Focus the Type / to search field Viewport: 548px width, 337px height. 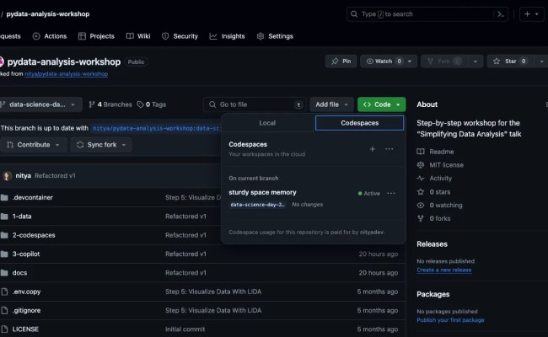[427, 14]
